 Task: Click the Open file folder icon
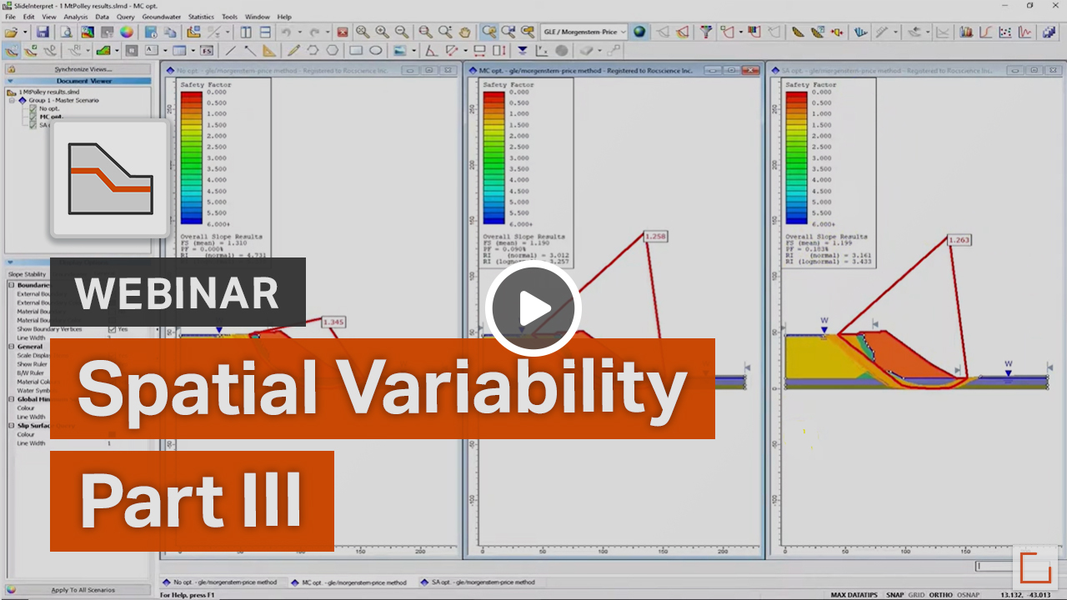11,32
